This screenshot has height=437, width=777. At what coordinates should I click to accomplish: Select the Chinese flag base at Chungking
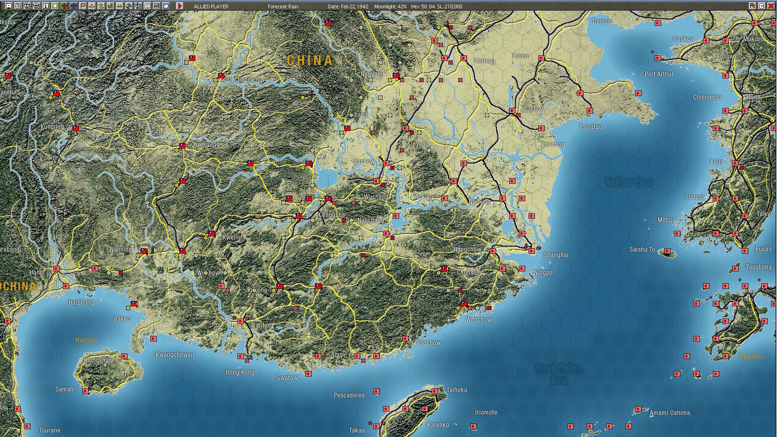pos(221,75)
